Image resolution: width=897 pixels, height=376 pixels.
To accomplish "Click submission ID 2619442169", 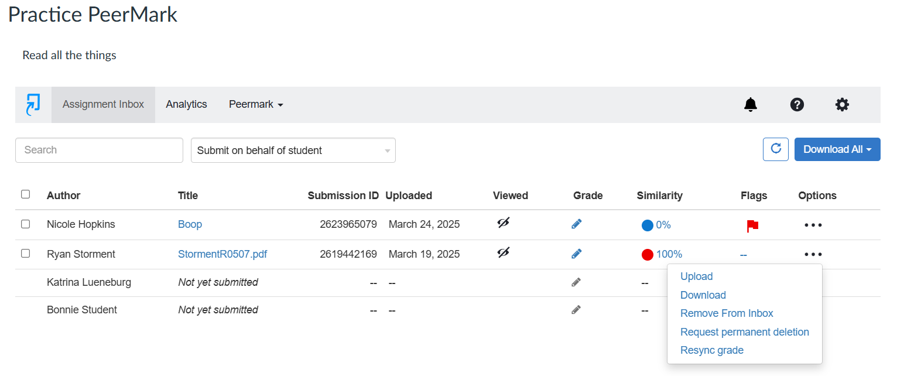I will tap(348, 254).
